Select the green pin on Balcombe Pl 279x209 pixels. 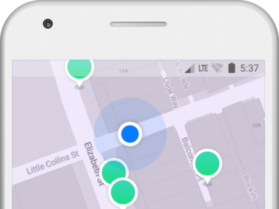(x=207, y=166)
